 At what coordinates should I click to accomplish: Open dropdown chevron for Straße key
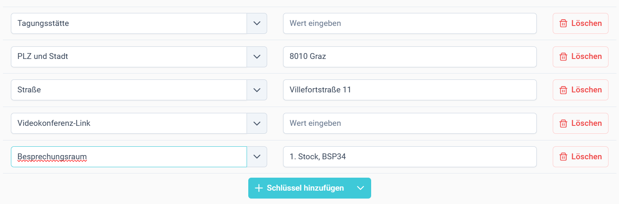coord(257,90)
